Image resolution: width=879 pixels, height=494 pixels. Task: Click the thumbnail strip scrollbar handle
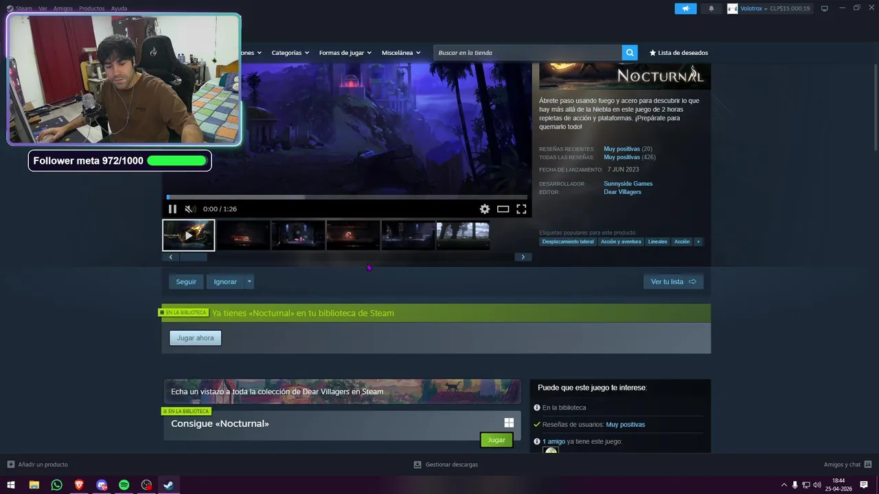click(194, 257)
